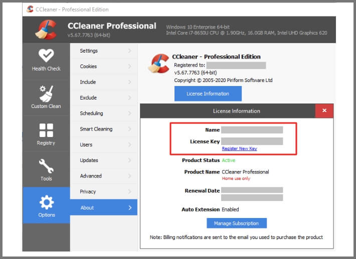Open the Advanced options page

pyautogui.click(x=91, y=176)
